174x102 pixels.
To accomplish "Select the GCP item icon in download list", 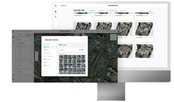I will tap(45, 62).
